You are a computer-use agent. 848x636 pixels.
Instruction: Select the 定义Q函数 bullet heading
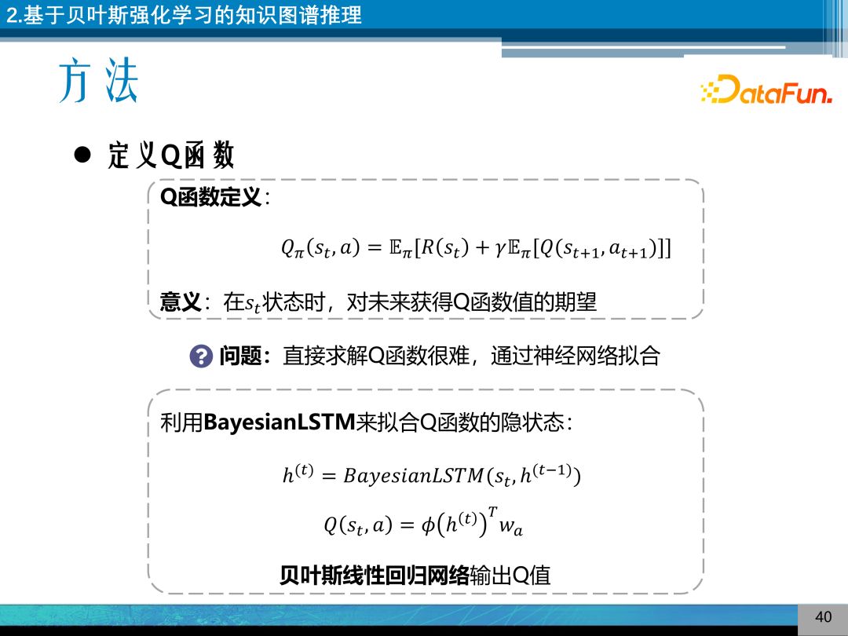171,155
